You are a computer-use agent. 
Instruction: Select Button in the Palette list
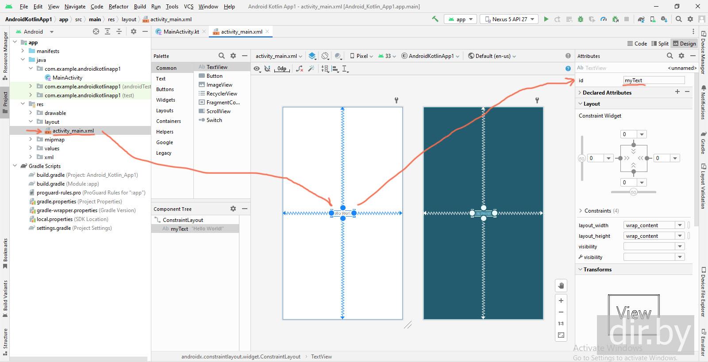click(214, 76)
